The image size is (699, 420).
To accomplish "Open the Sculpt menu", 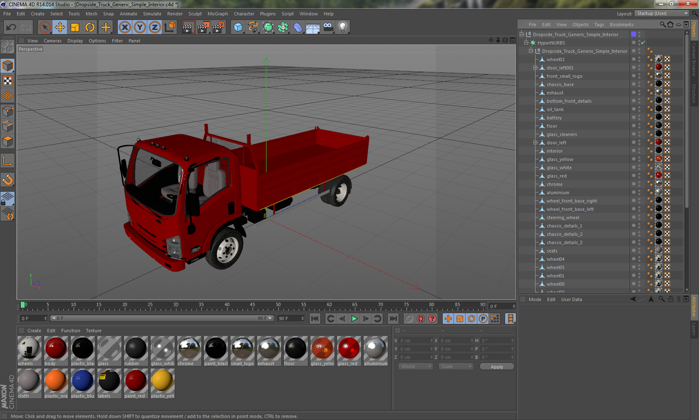I will 195,14.
